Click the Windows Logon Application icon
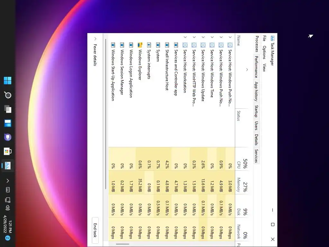Image resolution: width=329 pixels, height=247 pixels. [131, 45]
